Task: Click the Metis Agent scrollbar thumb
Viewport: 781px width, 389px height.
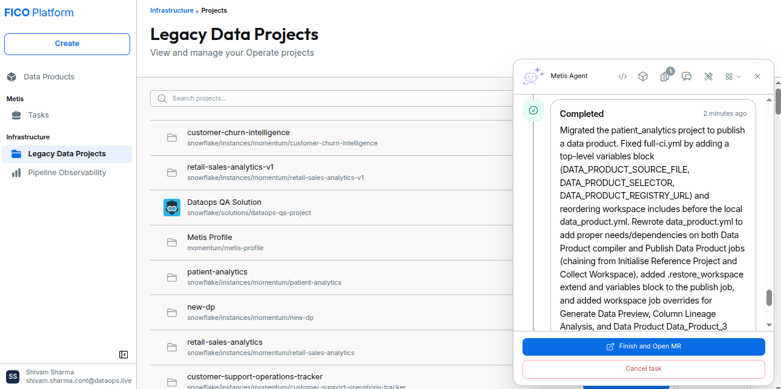Action: coord(769,298)
